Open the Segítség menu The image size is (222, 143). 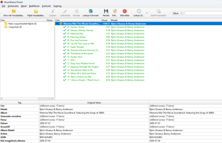tap(57, 6)
